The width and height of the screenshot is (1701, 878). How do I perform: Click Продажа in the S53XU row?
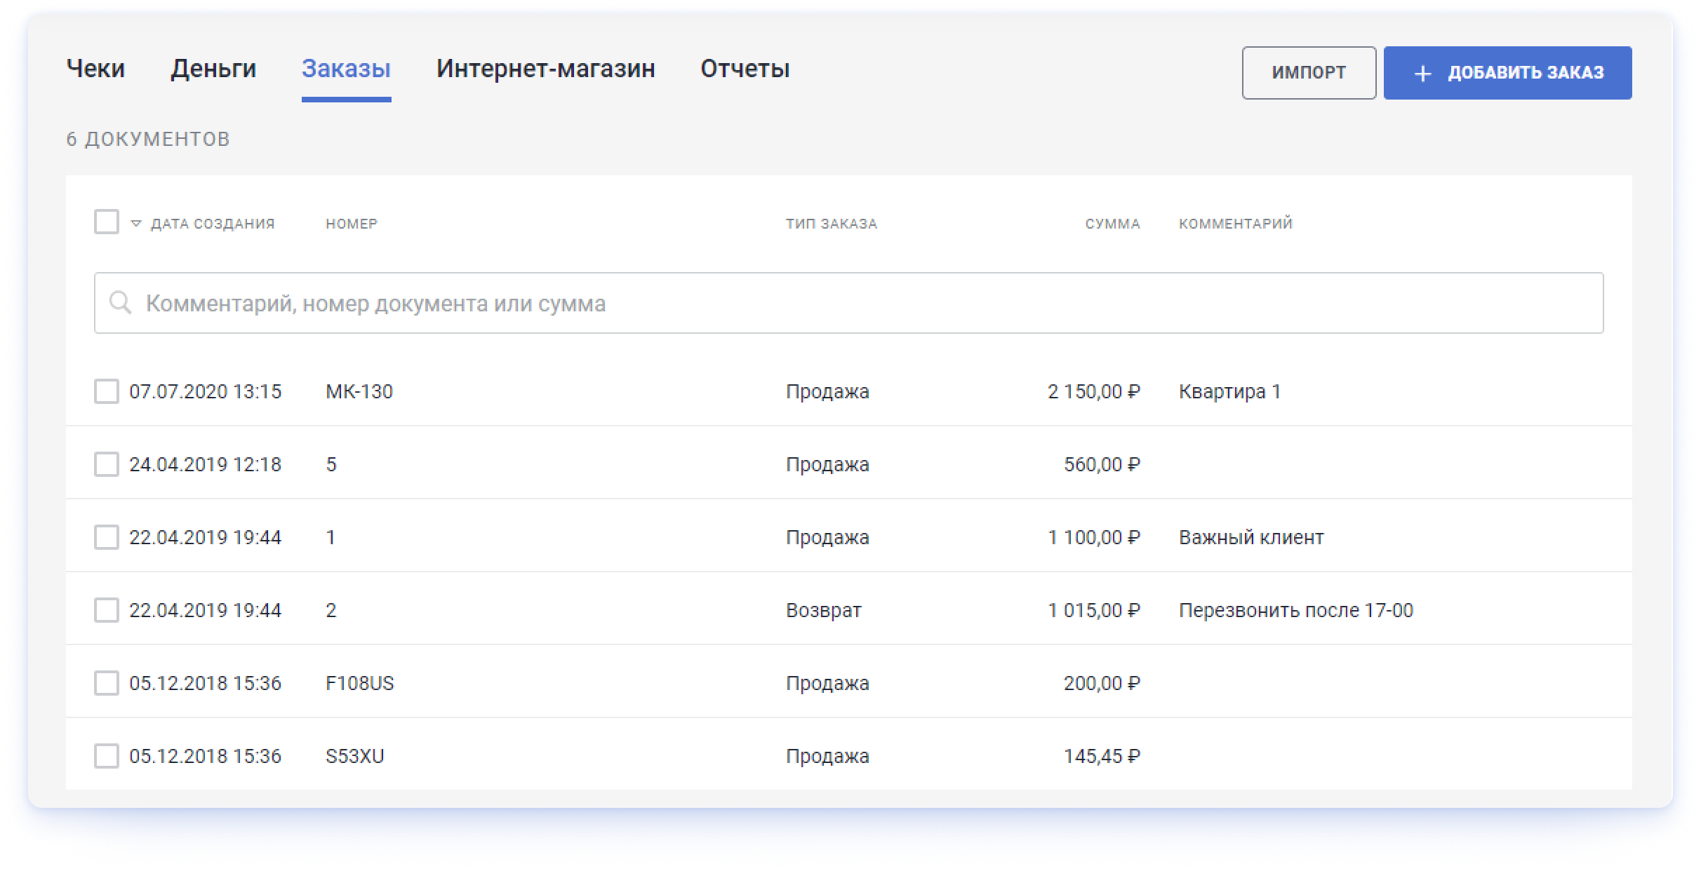point(827,756)
